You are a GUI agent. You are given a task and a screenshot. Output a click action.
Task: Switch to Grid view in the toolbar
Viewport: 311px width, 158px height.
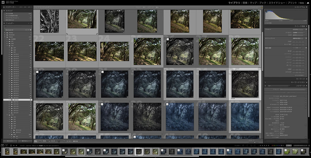coord(36,141)
